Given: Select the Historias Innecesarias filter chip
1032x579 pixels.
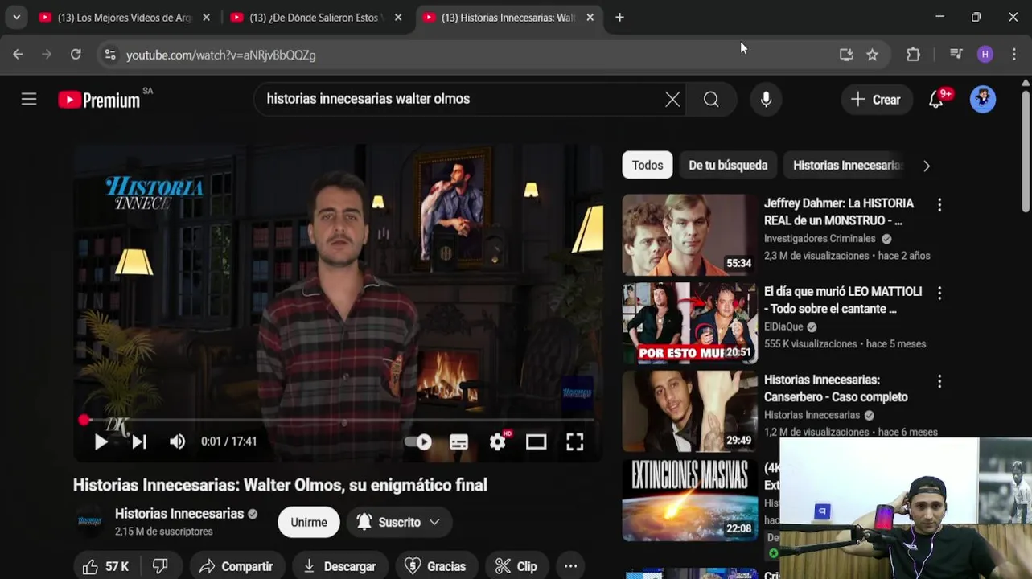Looking at the screenshot, I should 846,165.
